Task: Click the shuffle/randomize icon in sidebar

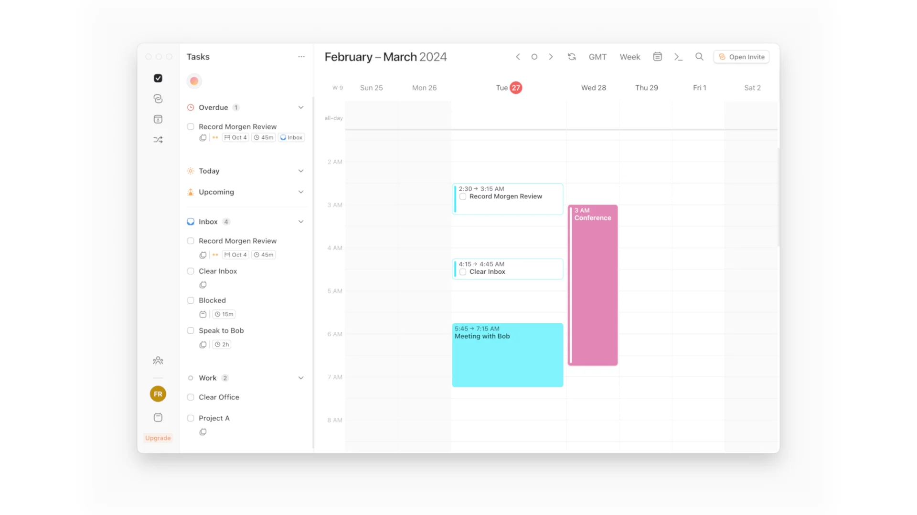Action: (x=158, y=139)
